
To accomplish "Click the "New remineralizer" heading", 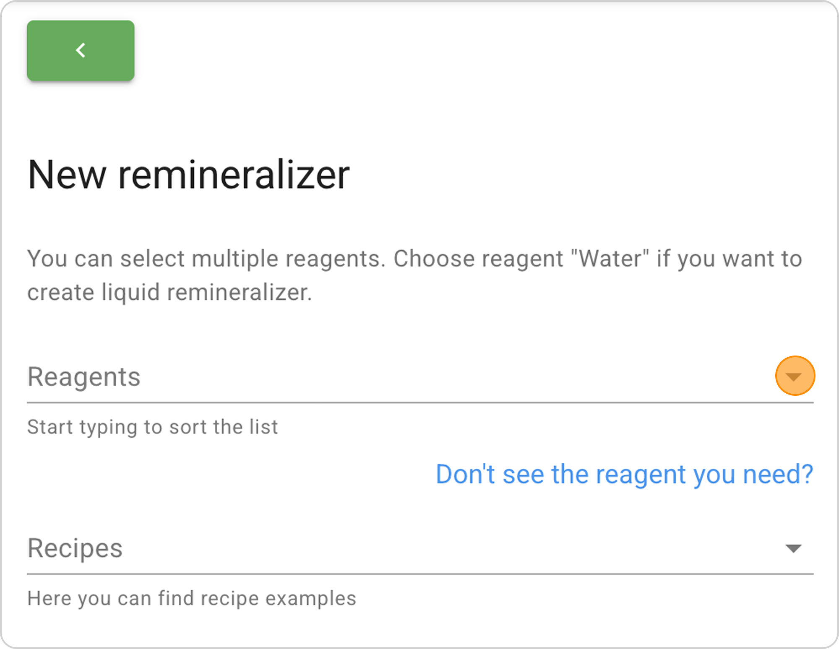I will coord(188,175).
